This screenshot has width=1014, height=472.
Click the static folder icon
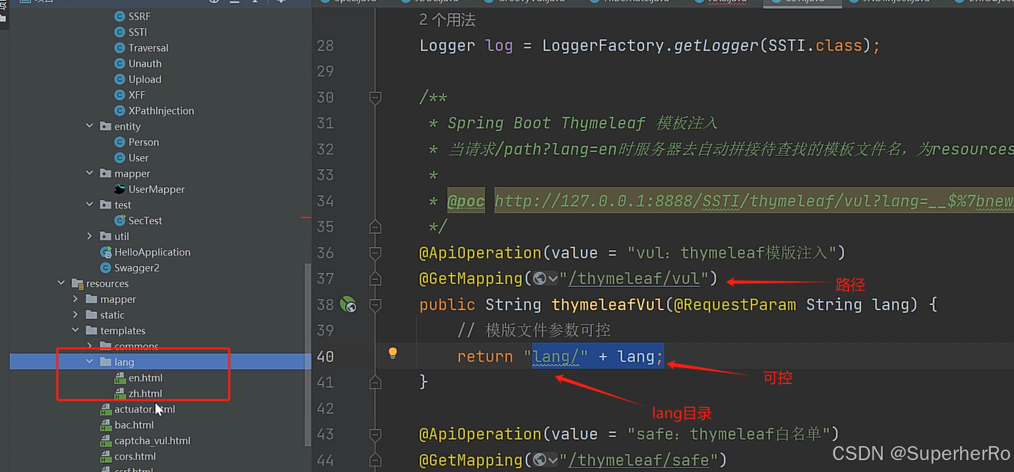pos(92,315)
